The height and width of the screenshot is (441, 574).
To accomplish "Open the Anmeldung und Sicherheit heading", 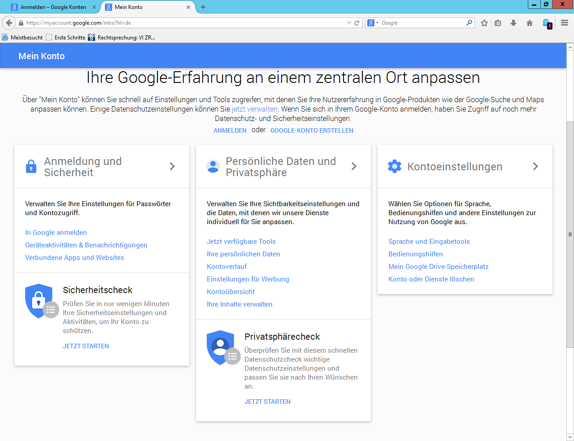I will point(83,167).
